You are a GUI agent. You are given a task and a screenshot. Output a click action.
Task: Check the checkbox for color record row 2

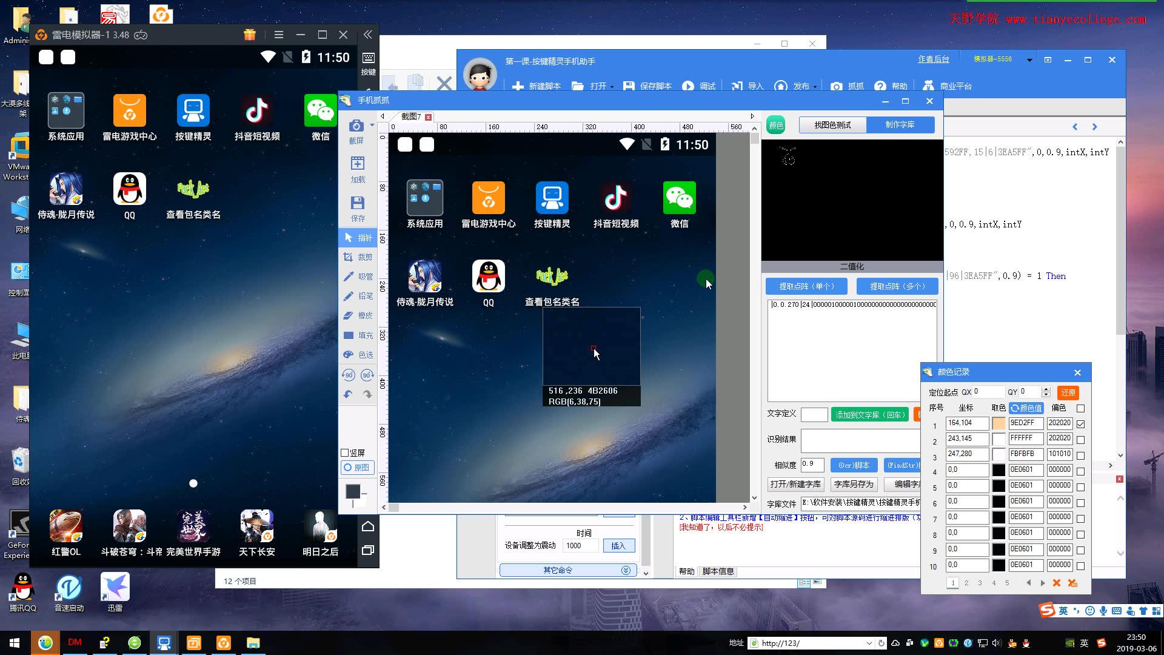(1080, 440)
